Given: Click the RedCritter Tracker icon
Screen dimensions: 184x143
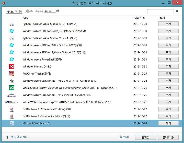Looking at the screenshot, I should pyautogui.click(x=12, y=74).
